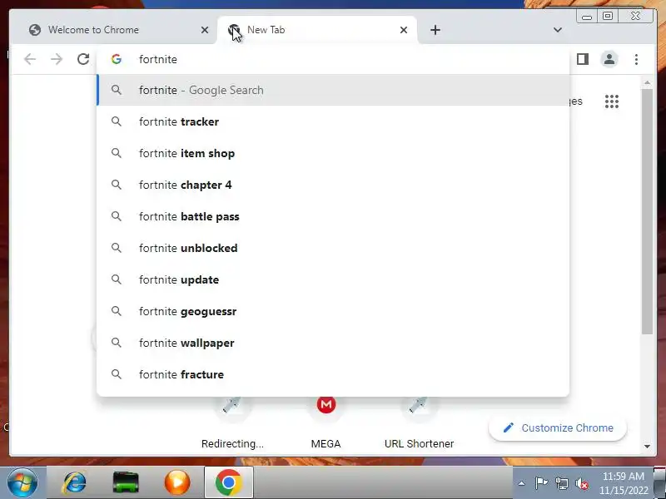
Task: Close the Welcome to Chrome tab
Action: pyautogui.click(x=205, y=30)
